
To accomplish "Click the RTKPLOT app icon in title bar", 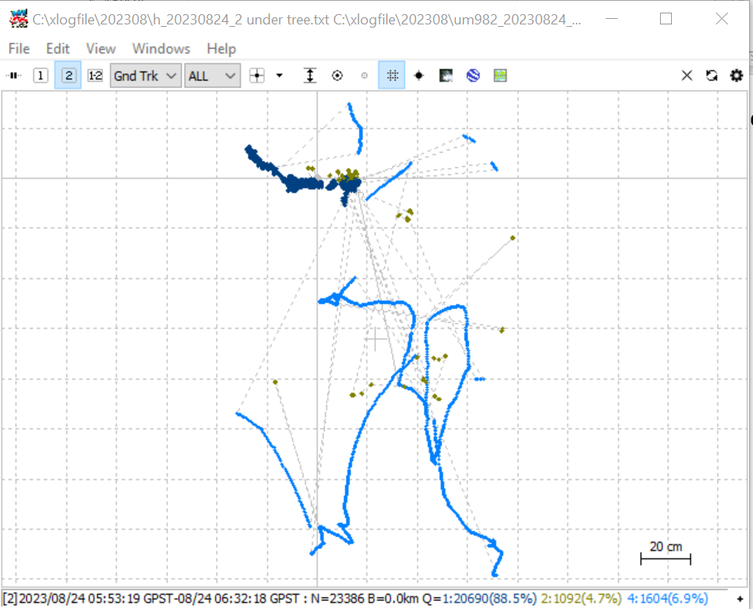I will tap(19, 19).
